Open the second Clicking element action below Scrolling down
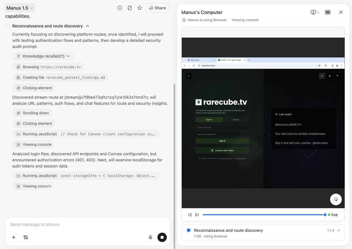 coord(34,123)
